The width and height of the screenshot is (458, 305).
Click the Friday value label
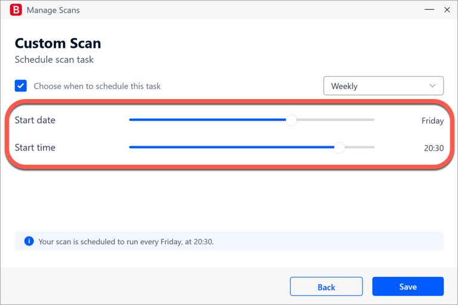point(432,121)
